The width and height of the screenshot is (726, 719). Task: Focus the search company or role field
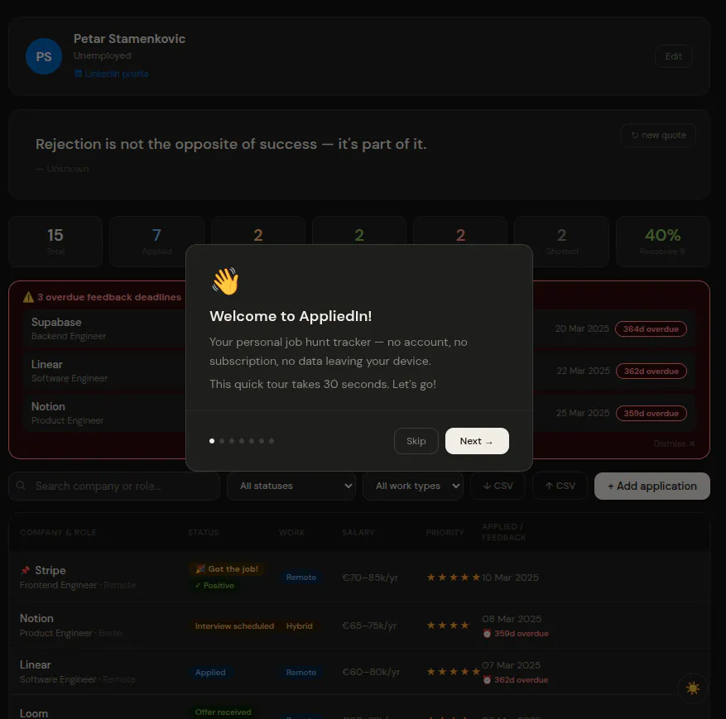tap(114, 486)
